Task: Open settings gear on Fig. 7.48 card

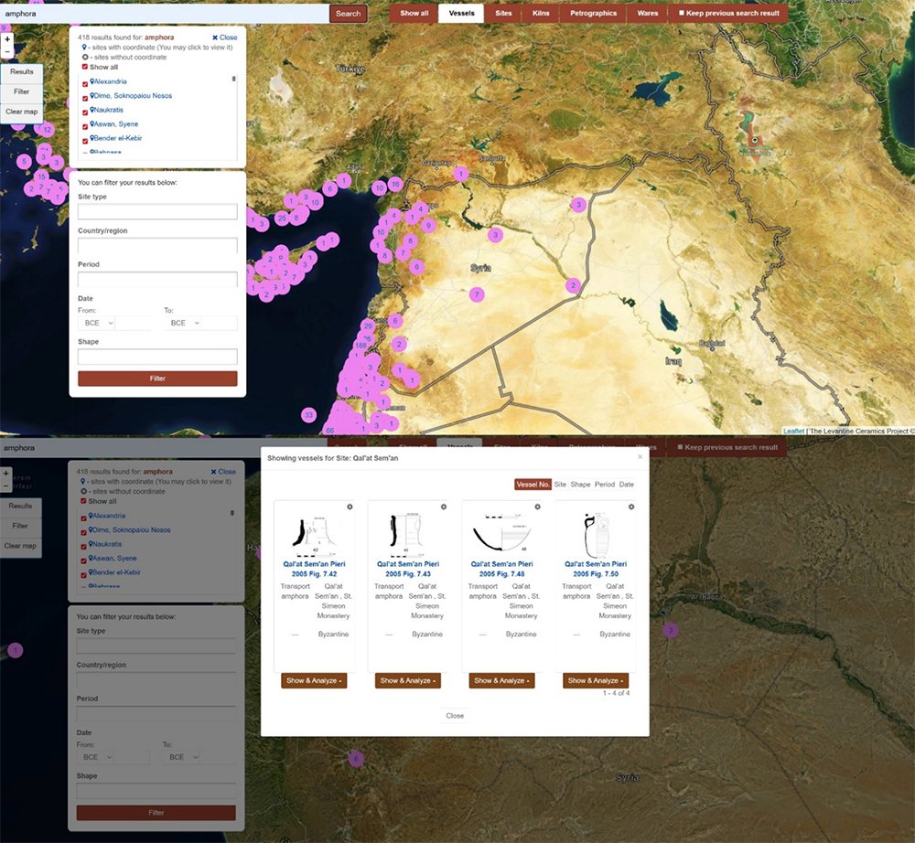Action: click(537, 507)
